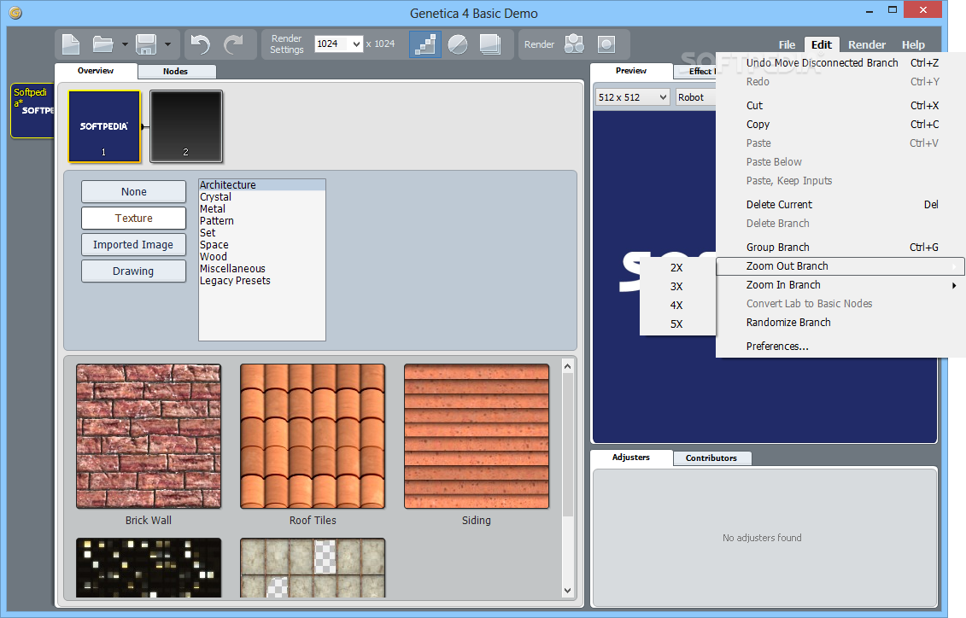This screenshot has width=966, height=618.
Task: Choose Undo Move Disconnected Branch
Action: coord(840,63)
